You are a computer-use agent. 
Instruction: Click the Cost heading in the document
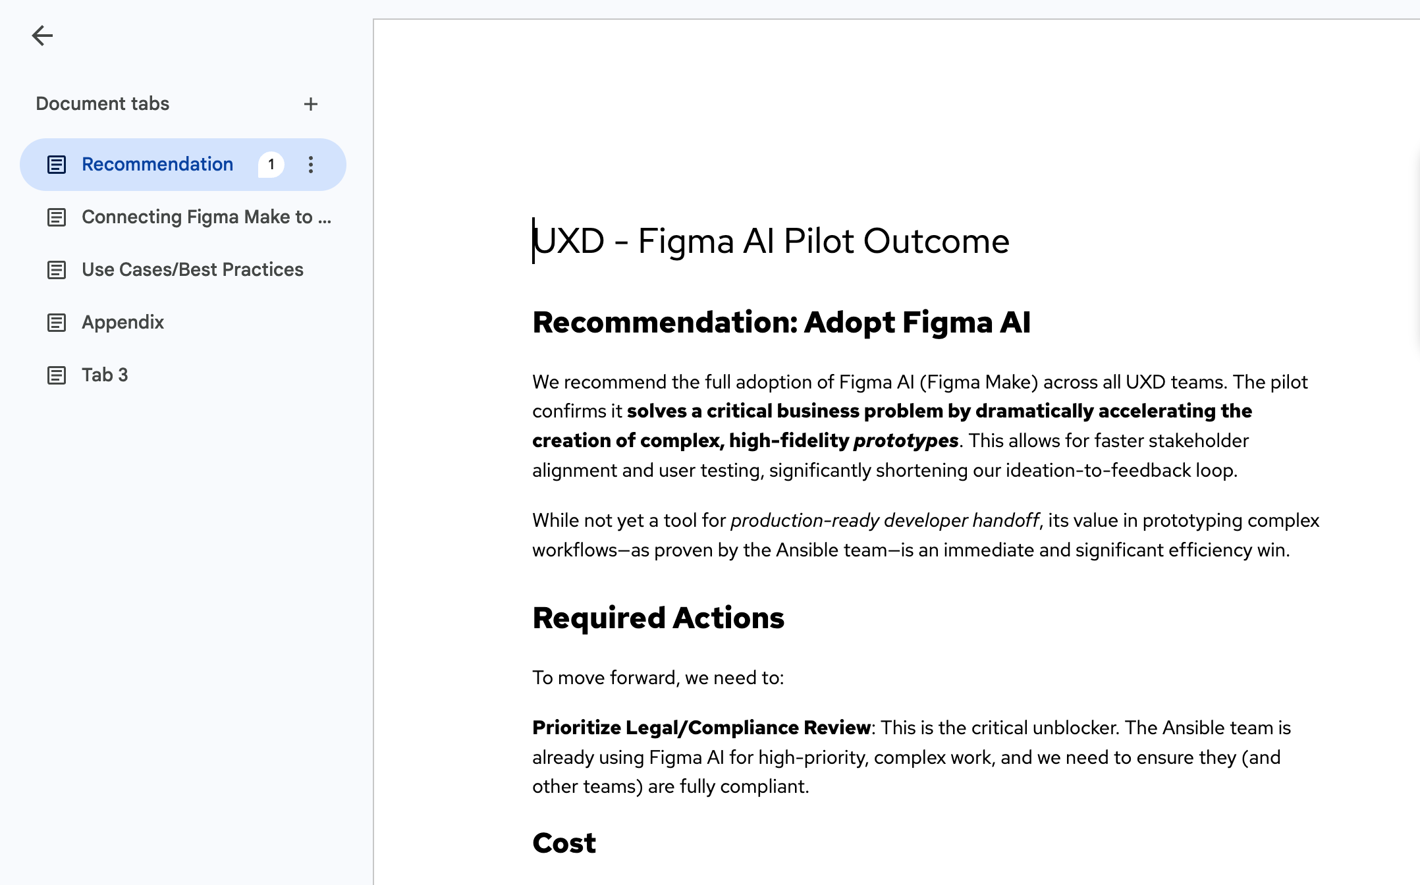tap(563, 843)
